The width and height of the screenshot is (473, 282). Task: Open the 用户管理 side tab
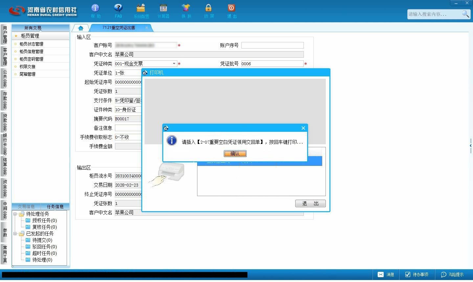(x=5, y=35)
